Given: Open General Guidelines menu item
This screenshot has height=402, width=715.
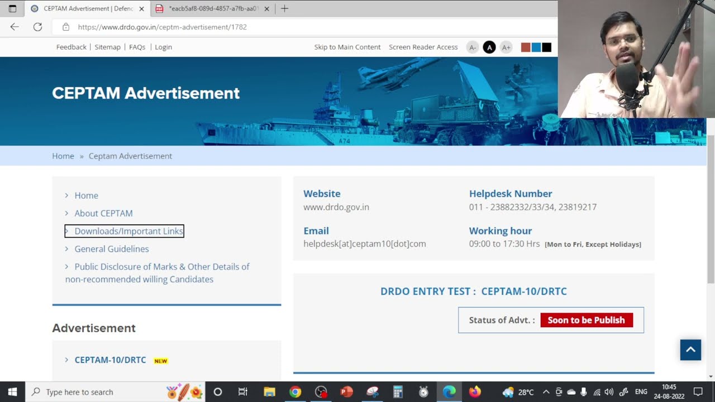Looking at the screenshot, I should click(112, 249).
